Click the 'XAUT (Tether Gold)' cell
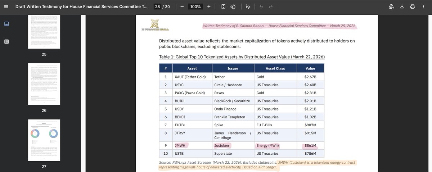This screenshot has height=172, width=432. point(192,77)
